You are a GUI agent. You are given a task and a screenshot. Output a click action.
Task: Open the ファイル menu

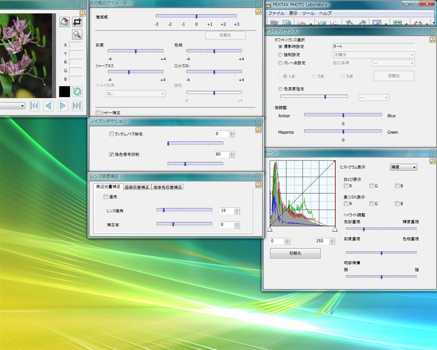click(x=276, y=13)
